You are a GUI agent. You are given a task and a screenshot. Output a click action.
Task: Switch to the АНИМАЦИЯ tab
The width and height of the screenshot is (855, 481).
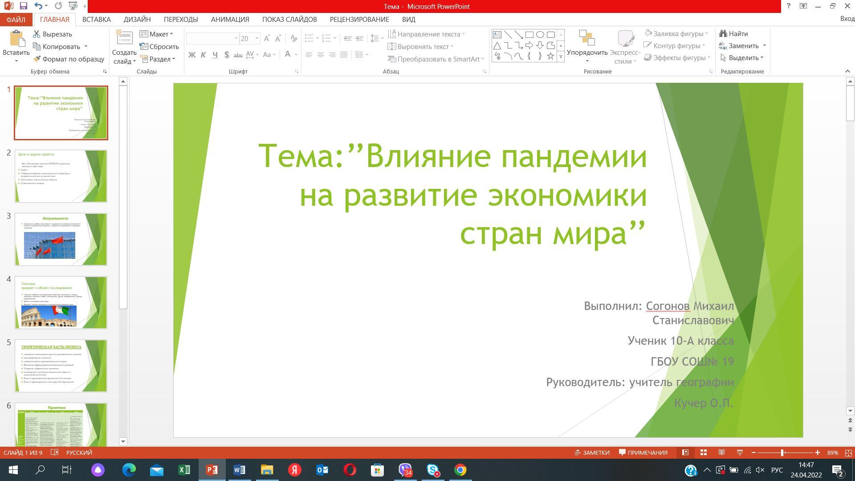click(x=230, y=20)
